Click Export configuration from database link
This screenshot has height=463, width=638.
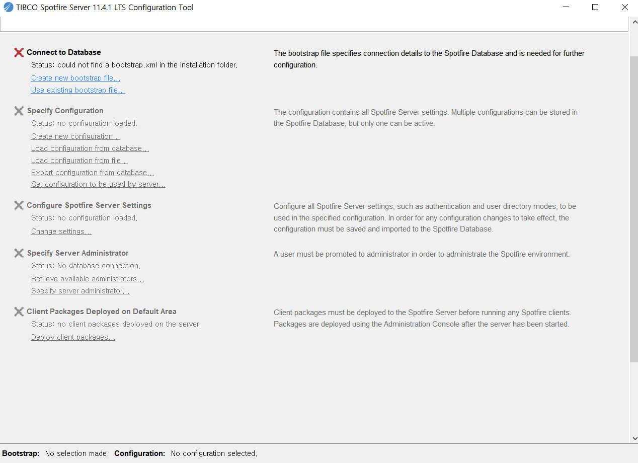pyautogui.click(x=93, y=173)
